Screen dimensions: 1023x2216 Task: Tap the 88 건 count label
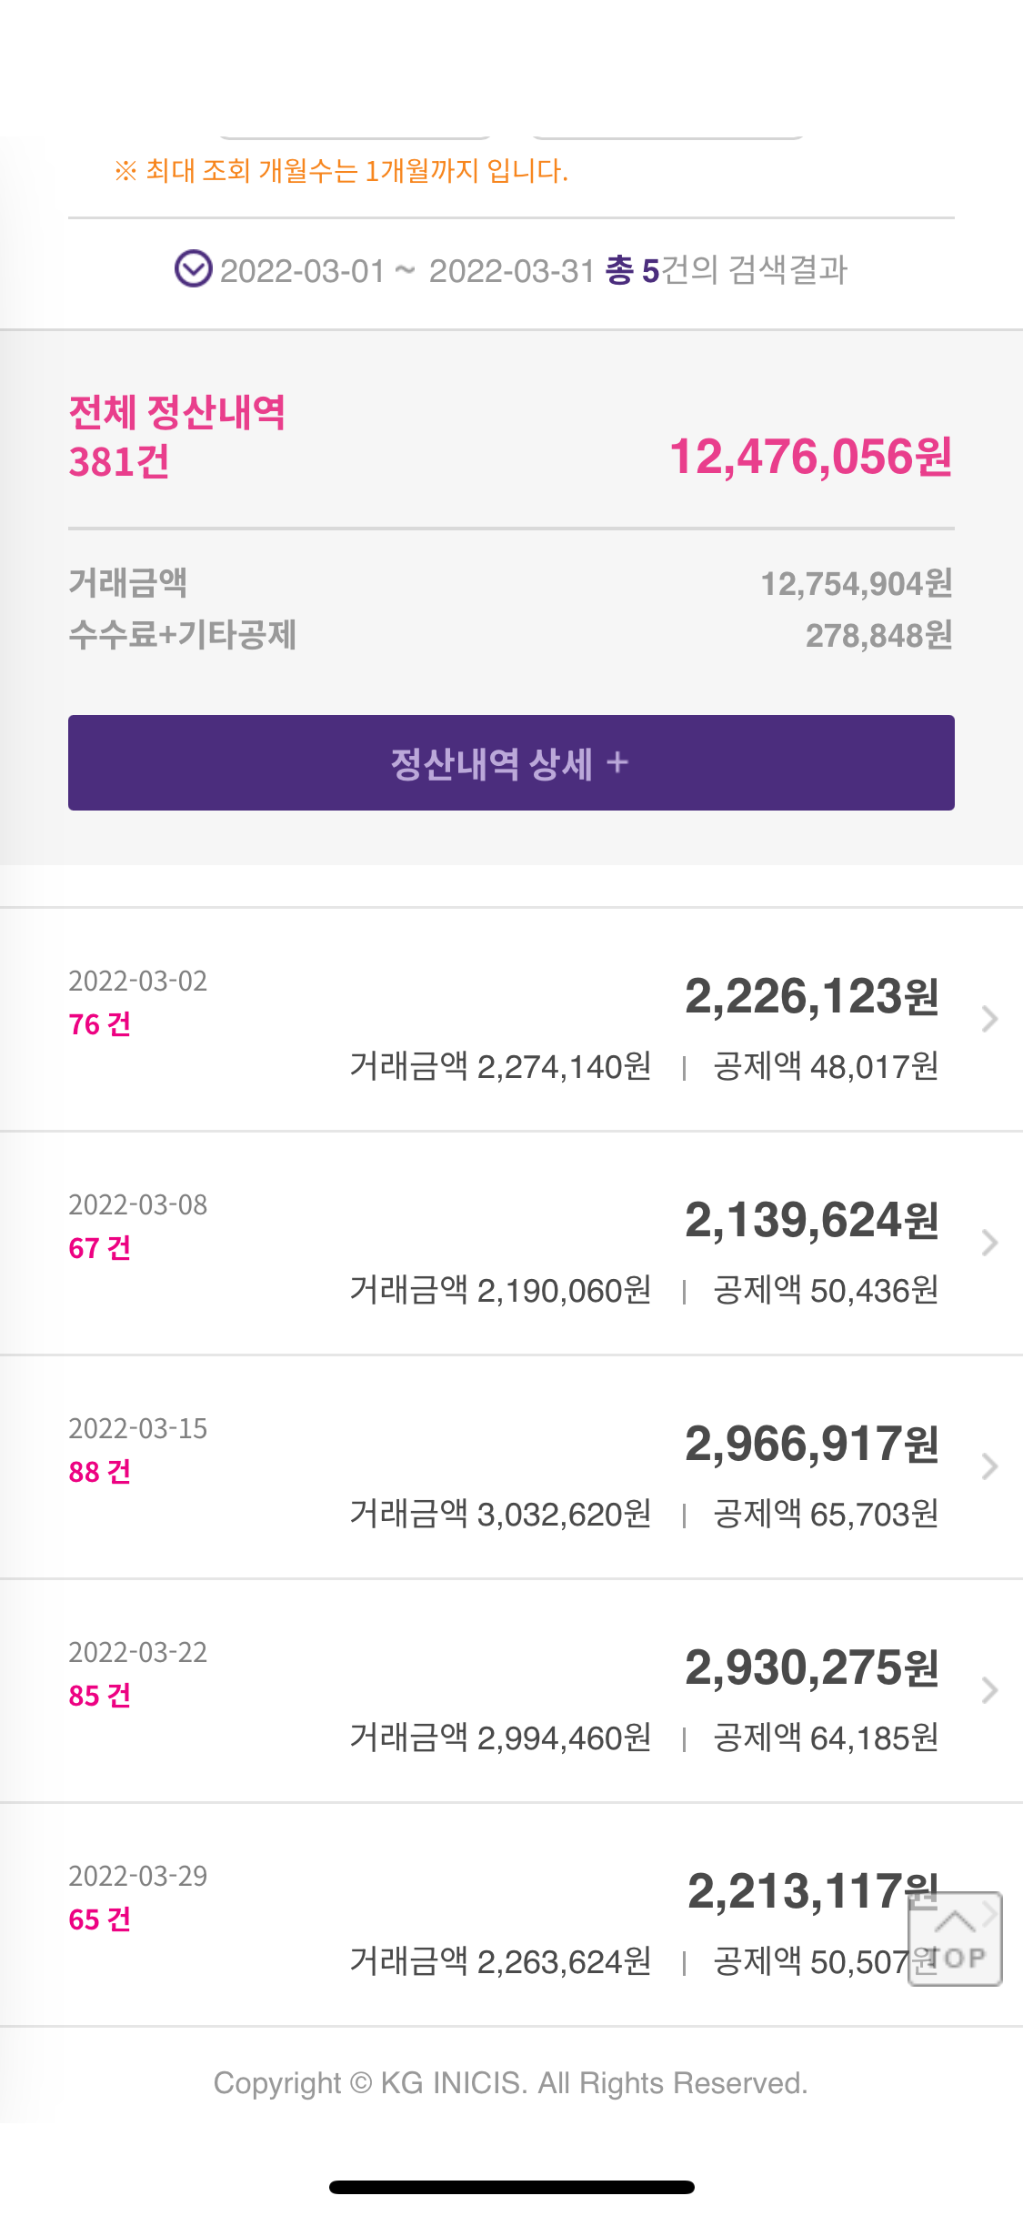pos(100,1472)
